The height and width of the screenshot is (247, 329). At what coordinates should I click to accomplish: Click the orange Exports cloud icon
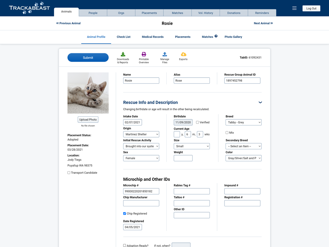click(183, 55)
